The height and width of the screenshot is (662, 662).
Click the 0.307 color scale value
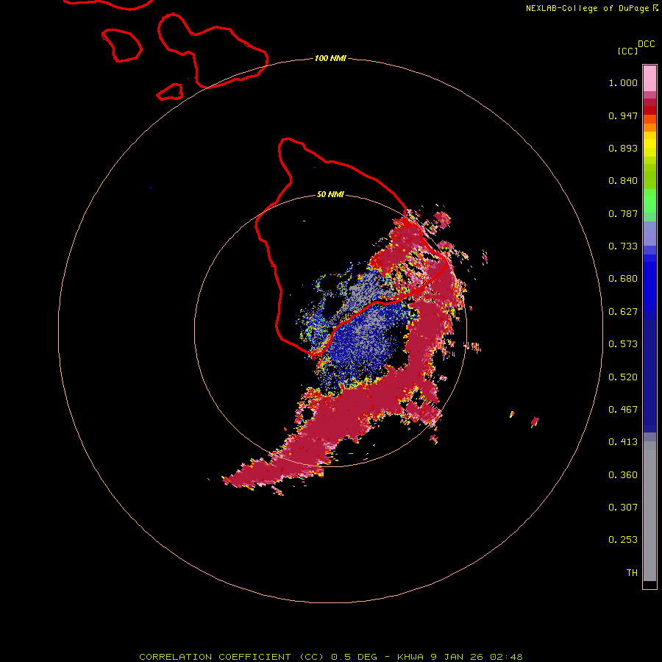[x=623, y=508]
